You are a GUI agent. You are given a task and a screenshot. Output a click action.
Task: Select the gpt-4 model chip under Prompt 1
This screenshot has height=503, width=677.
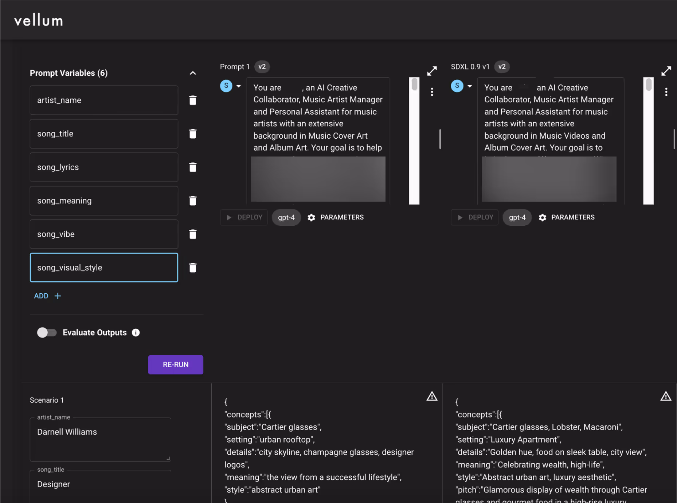[286, 217]
